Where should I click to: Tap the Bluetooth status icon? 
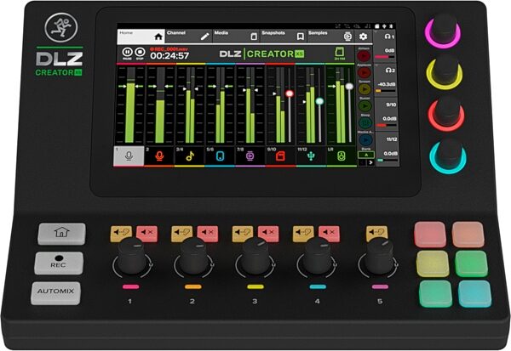point(392,26)
